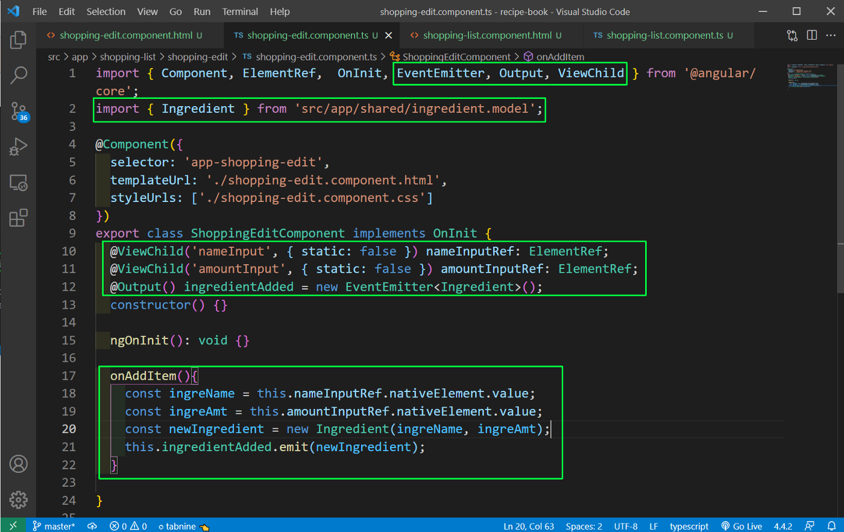Open the errors and warnings count
This screenshot has height=532, width=844.
pos(128,526)
